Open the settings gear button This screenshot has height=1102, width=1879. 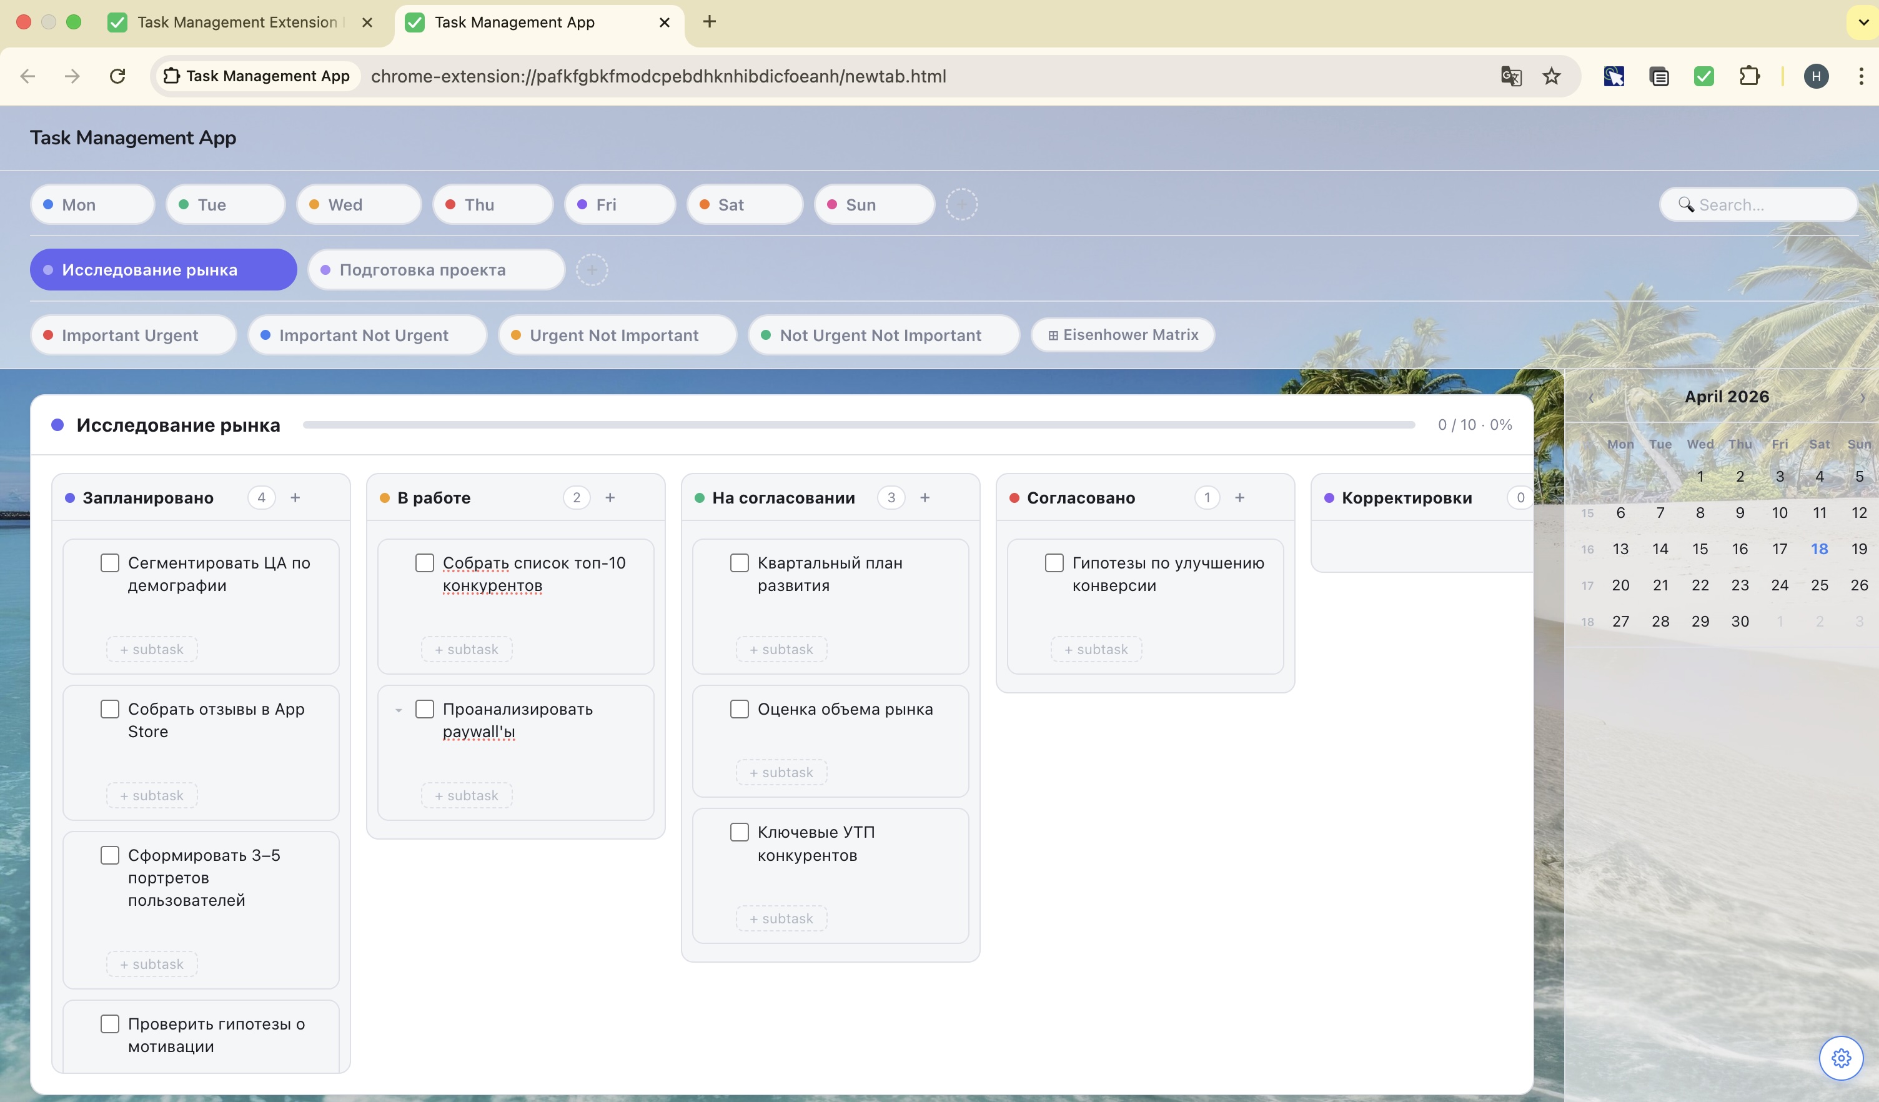click(x=1840, y=1057)
